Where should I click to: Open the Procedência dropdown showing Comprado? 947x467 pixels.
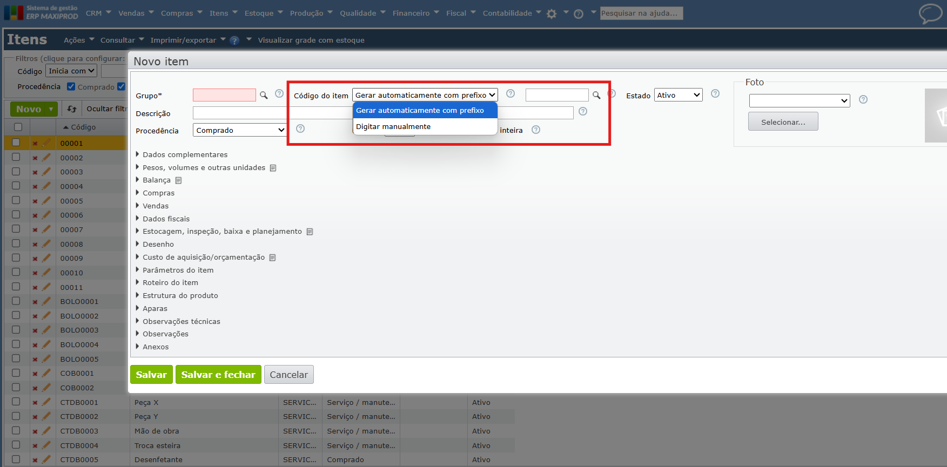tap(240, 130)
